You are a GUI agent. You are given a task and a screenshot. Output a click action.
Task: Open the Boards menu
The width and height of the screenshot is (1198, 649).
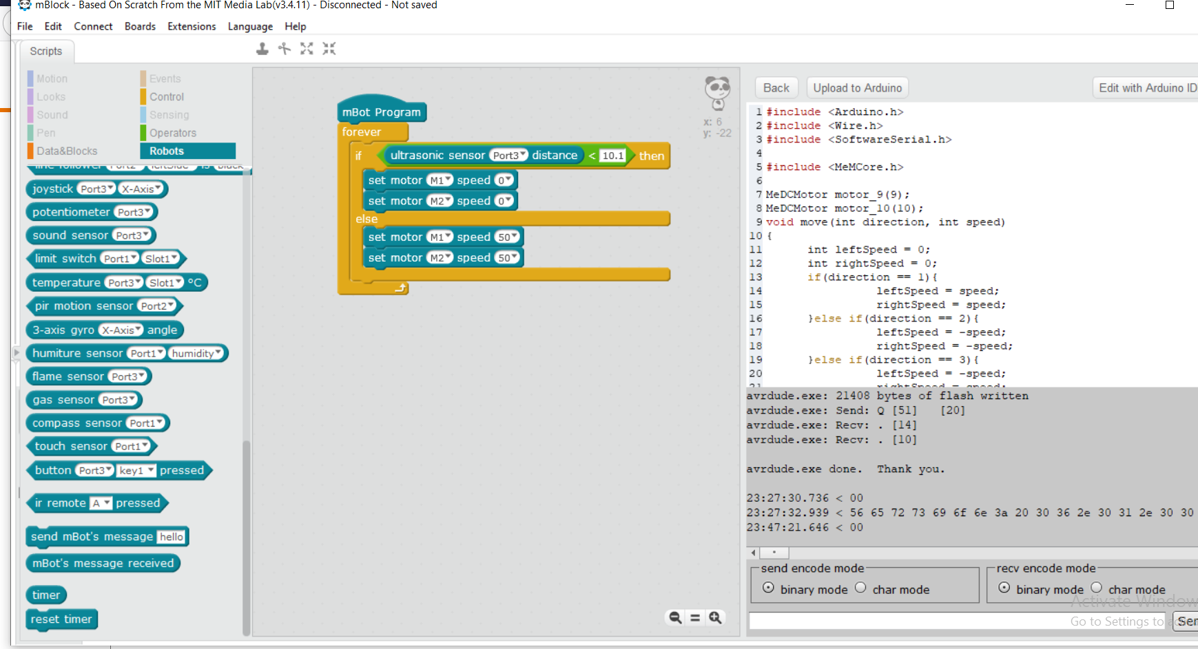tap(140, 26)
